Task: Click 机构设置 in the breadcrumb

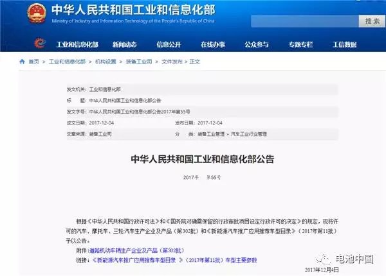Action: click(x=106, y=61)
